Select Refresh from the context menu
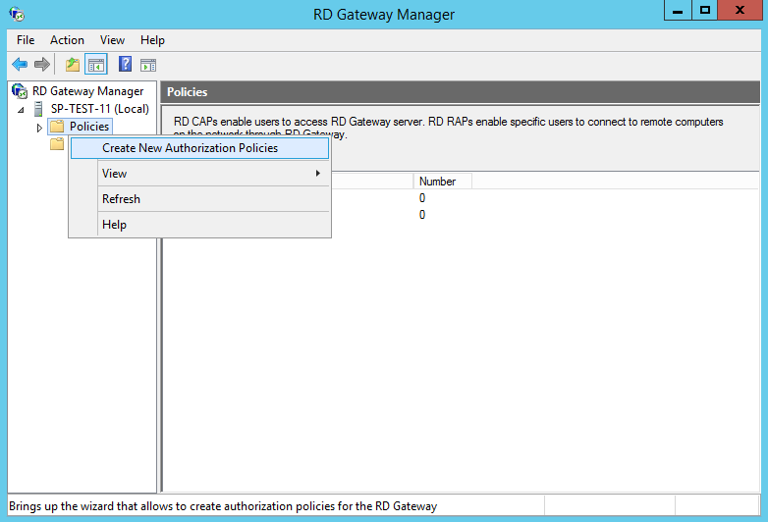Screen dimensions: 768x522 point(121,199)
